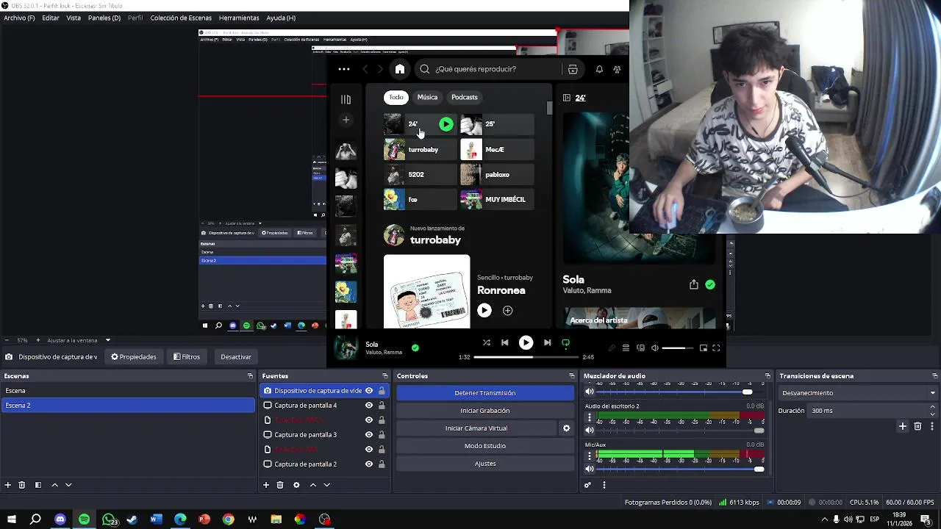
Task: Mute the Mic/Aux channel
Action: [x=589, y=469]
